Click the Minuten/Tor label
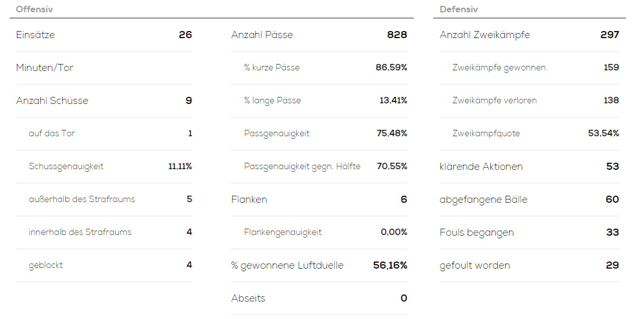This screenshot has width=635, height=319. [45, 68]
